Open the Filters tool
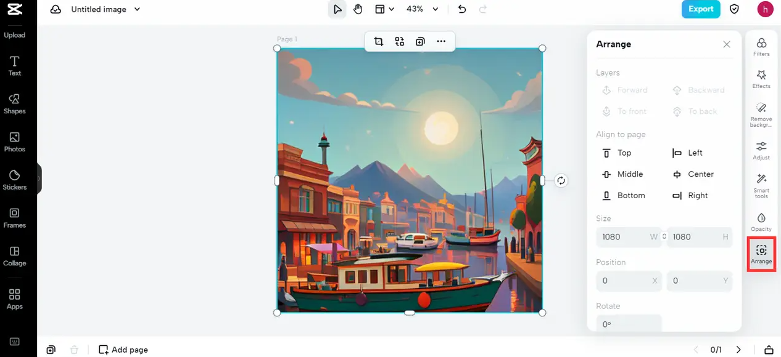Image resolution: width=781 pixels, height=357 pixels. click(761, 47)
